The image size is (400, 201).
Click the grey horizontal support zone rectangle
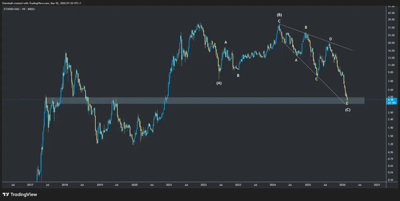click(x=205, y=100)
